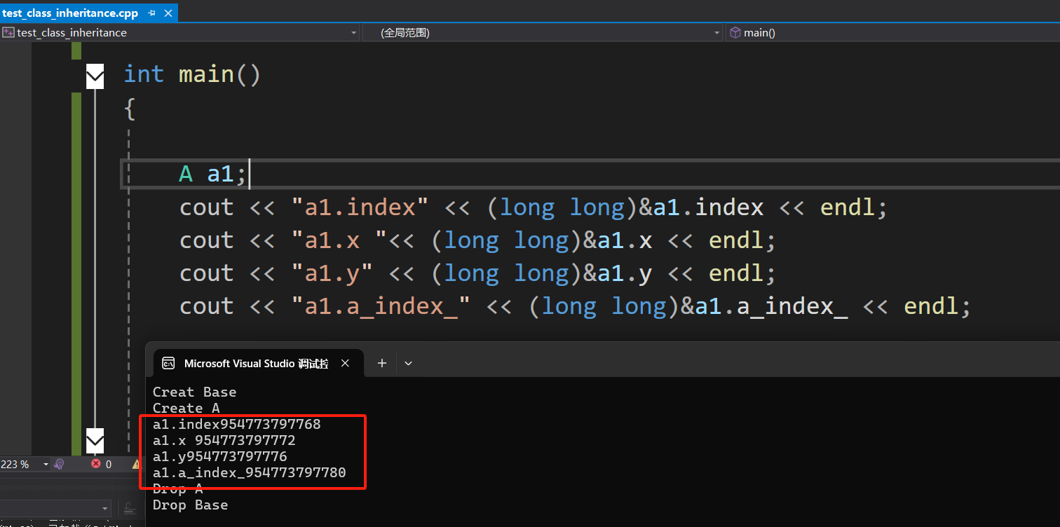Toggle the lower code outlining chevron
The height and width of the screenshot is (527, 1060).
point(95,441)
